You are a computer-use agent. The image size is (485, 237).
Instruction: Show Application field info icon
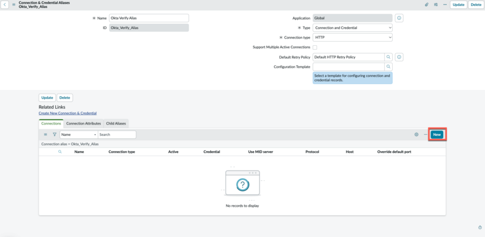pyautogui.click(x=399, y=18)
